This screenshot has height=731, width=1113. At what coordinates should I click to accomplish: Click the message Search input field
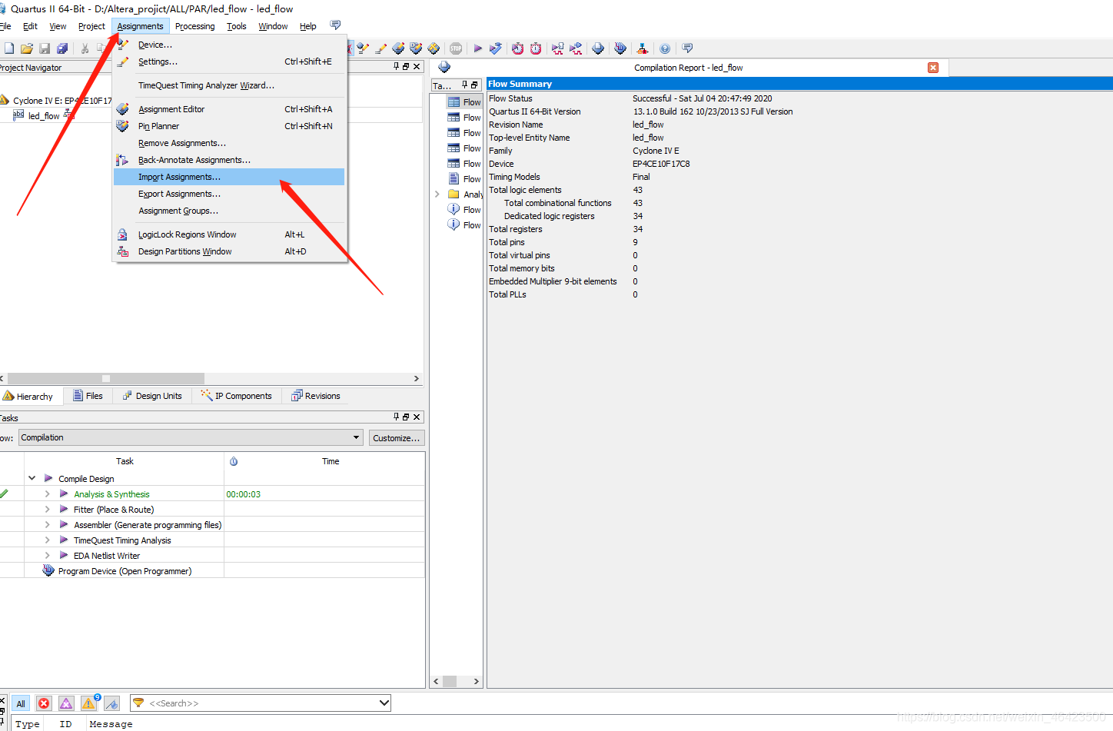click(261, 703)
